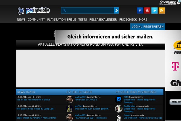Open 'Neuer Trailer zu Persona 4 Arena Ultimax'
181x121 pixels.
[x=37, y=118]
